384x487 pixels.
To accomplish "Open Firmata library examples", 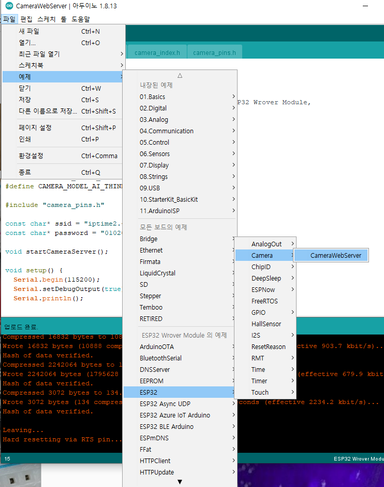I will click(180, 262).
